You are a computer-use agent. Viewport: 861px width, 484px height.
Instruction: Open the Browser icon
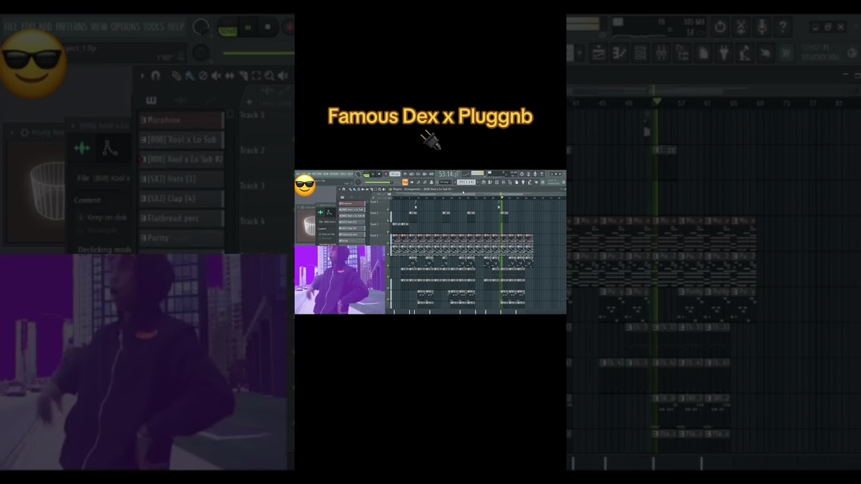(x=510, y=182)
